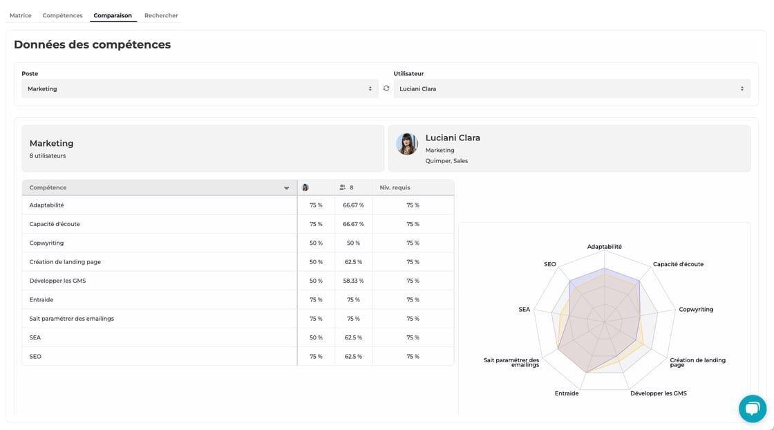Click the refresh icon between Poste and Utilisateur
The image size is (774, 430).
coord(386,88)
